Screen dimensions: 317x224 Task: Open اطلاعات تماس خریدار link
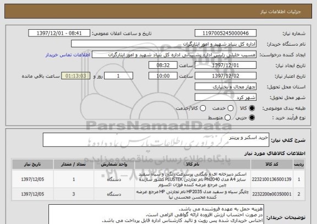(x=68, y=55)
